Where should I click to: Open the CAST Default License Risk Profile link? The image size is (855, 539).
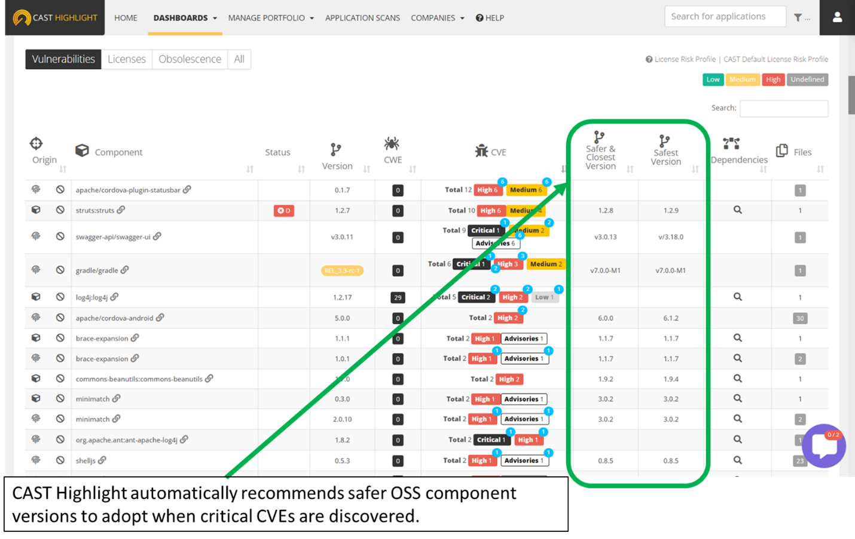pos(775,58)
